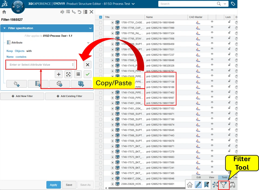Viewport: 259px width, 190px height.
Task: Click the home icon in bottom action bar
Action: point(190,185)
